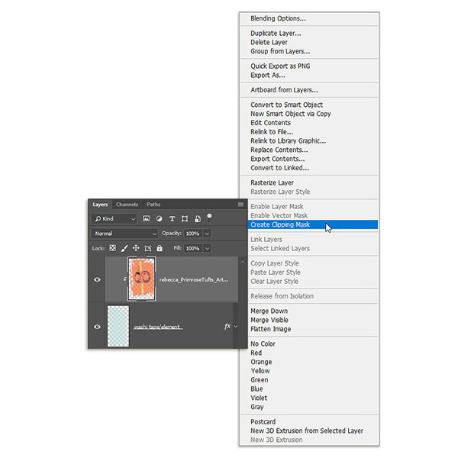Lock transparent pixels icon
This screenshot has height=458, width=458.
112,248
